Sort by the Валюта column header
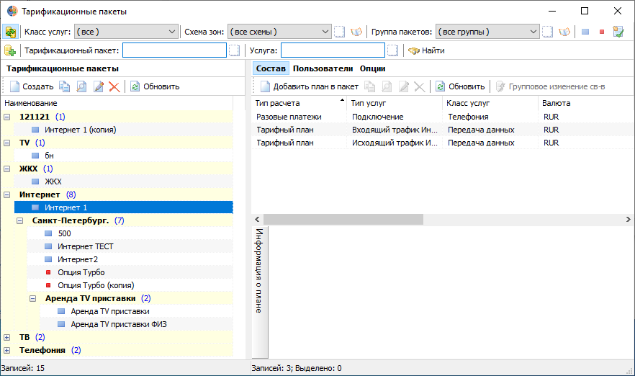This screenshot has width=635, height=376. point(586,103)
